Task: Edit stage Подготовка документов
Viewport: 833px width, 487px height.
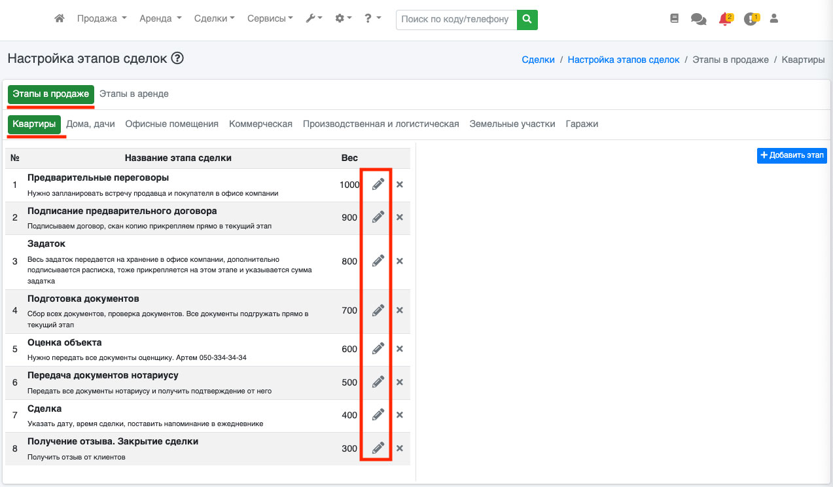Action: point(378,310)
